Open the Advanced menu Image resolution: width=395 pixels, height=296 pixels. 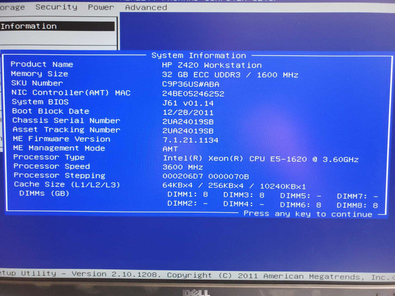pos(146,7)
